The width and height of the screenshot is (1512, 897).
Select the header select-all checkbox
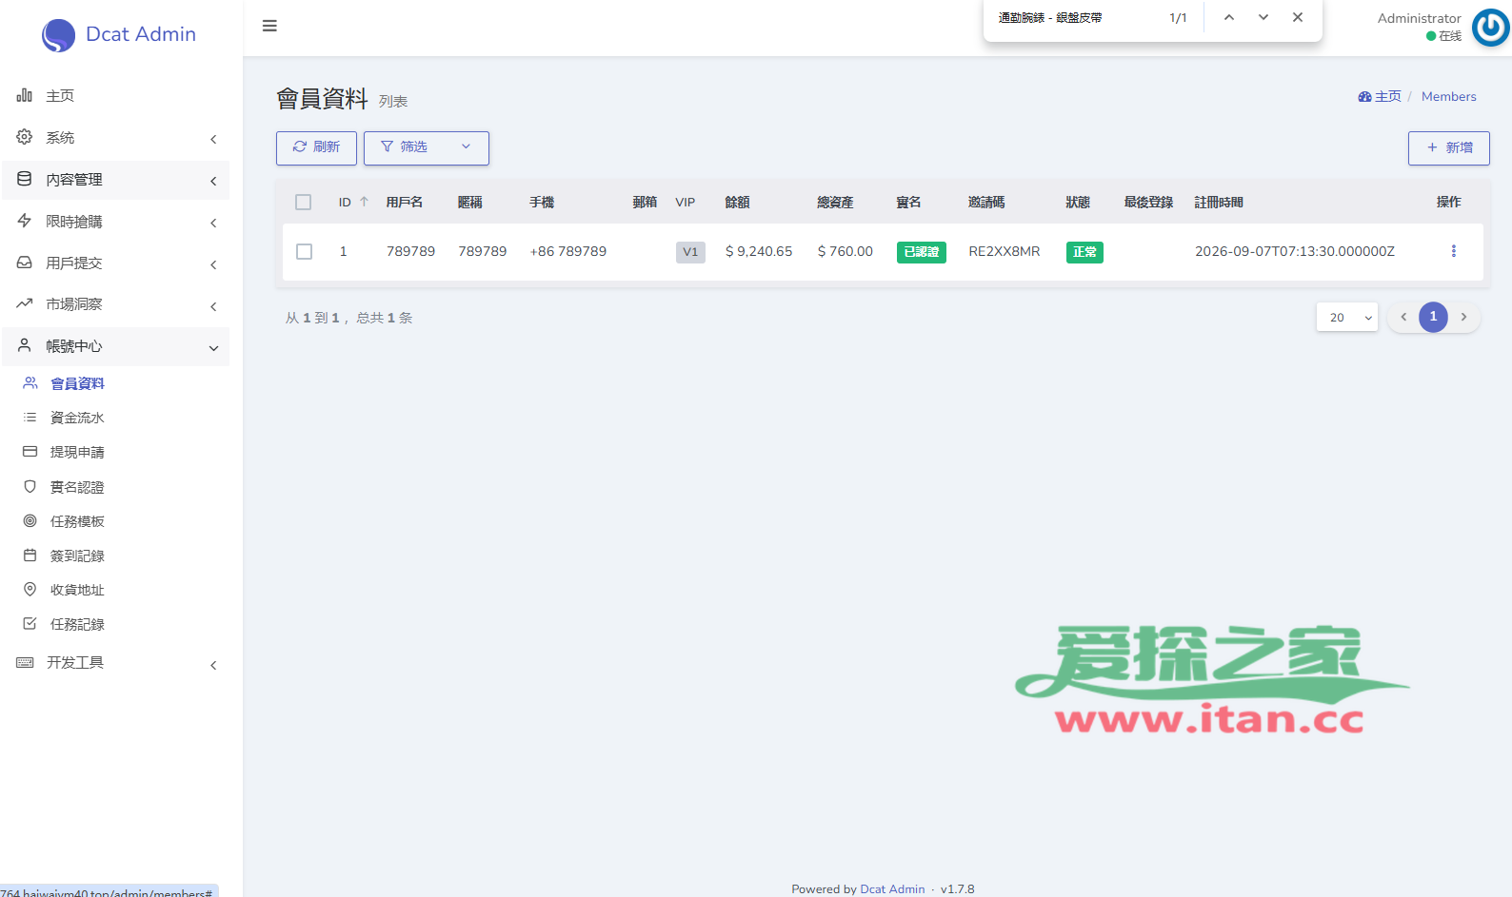[304, 202]
